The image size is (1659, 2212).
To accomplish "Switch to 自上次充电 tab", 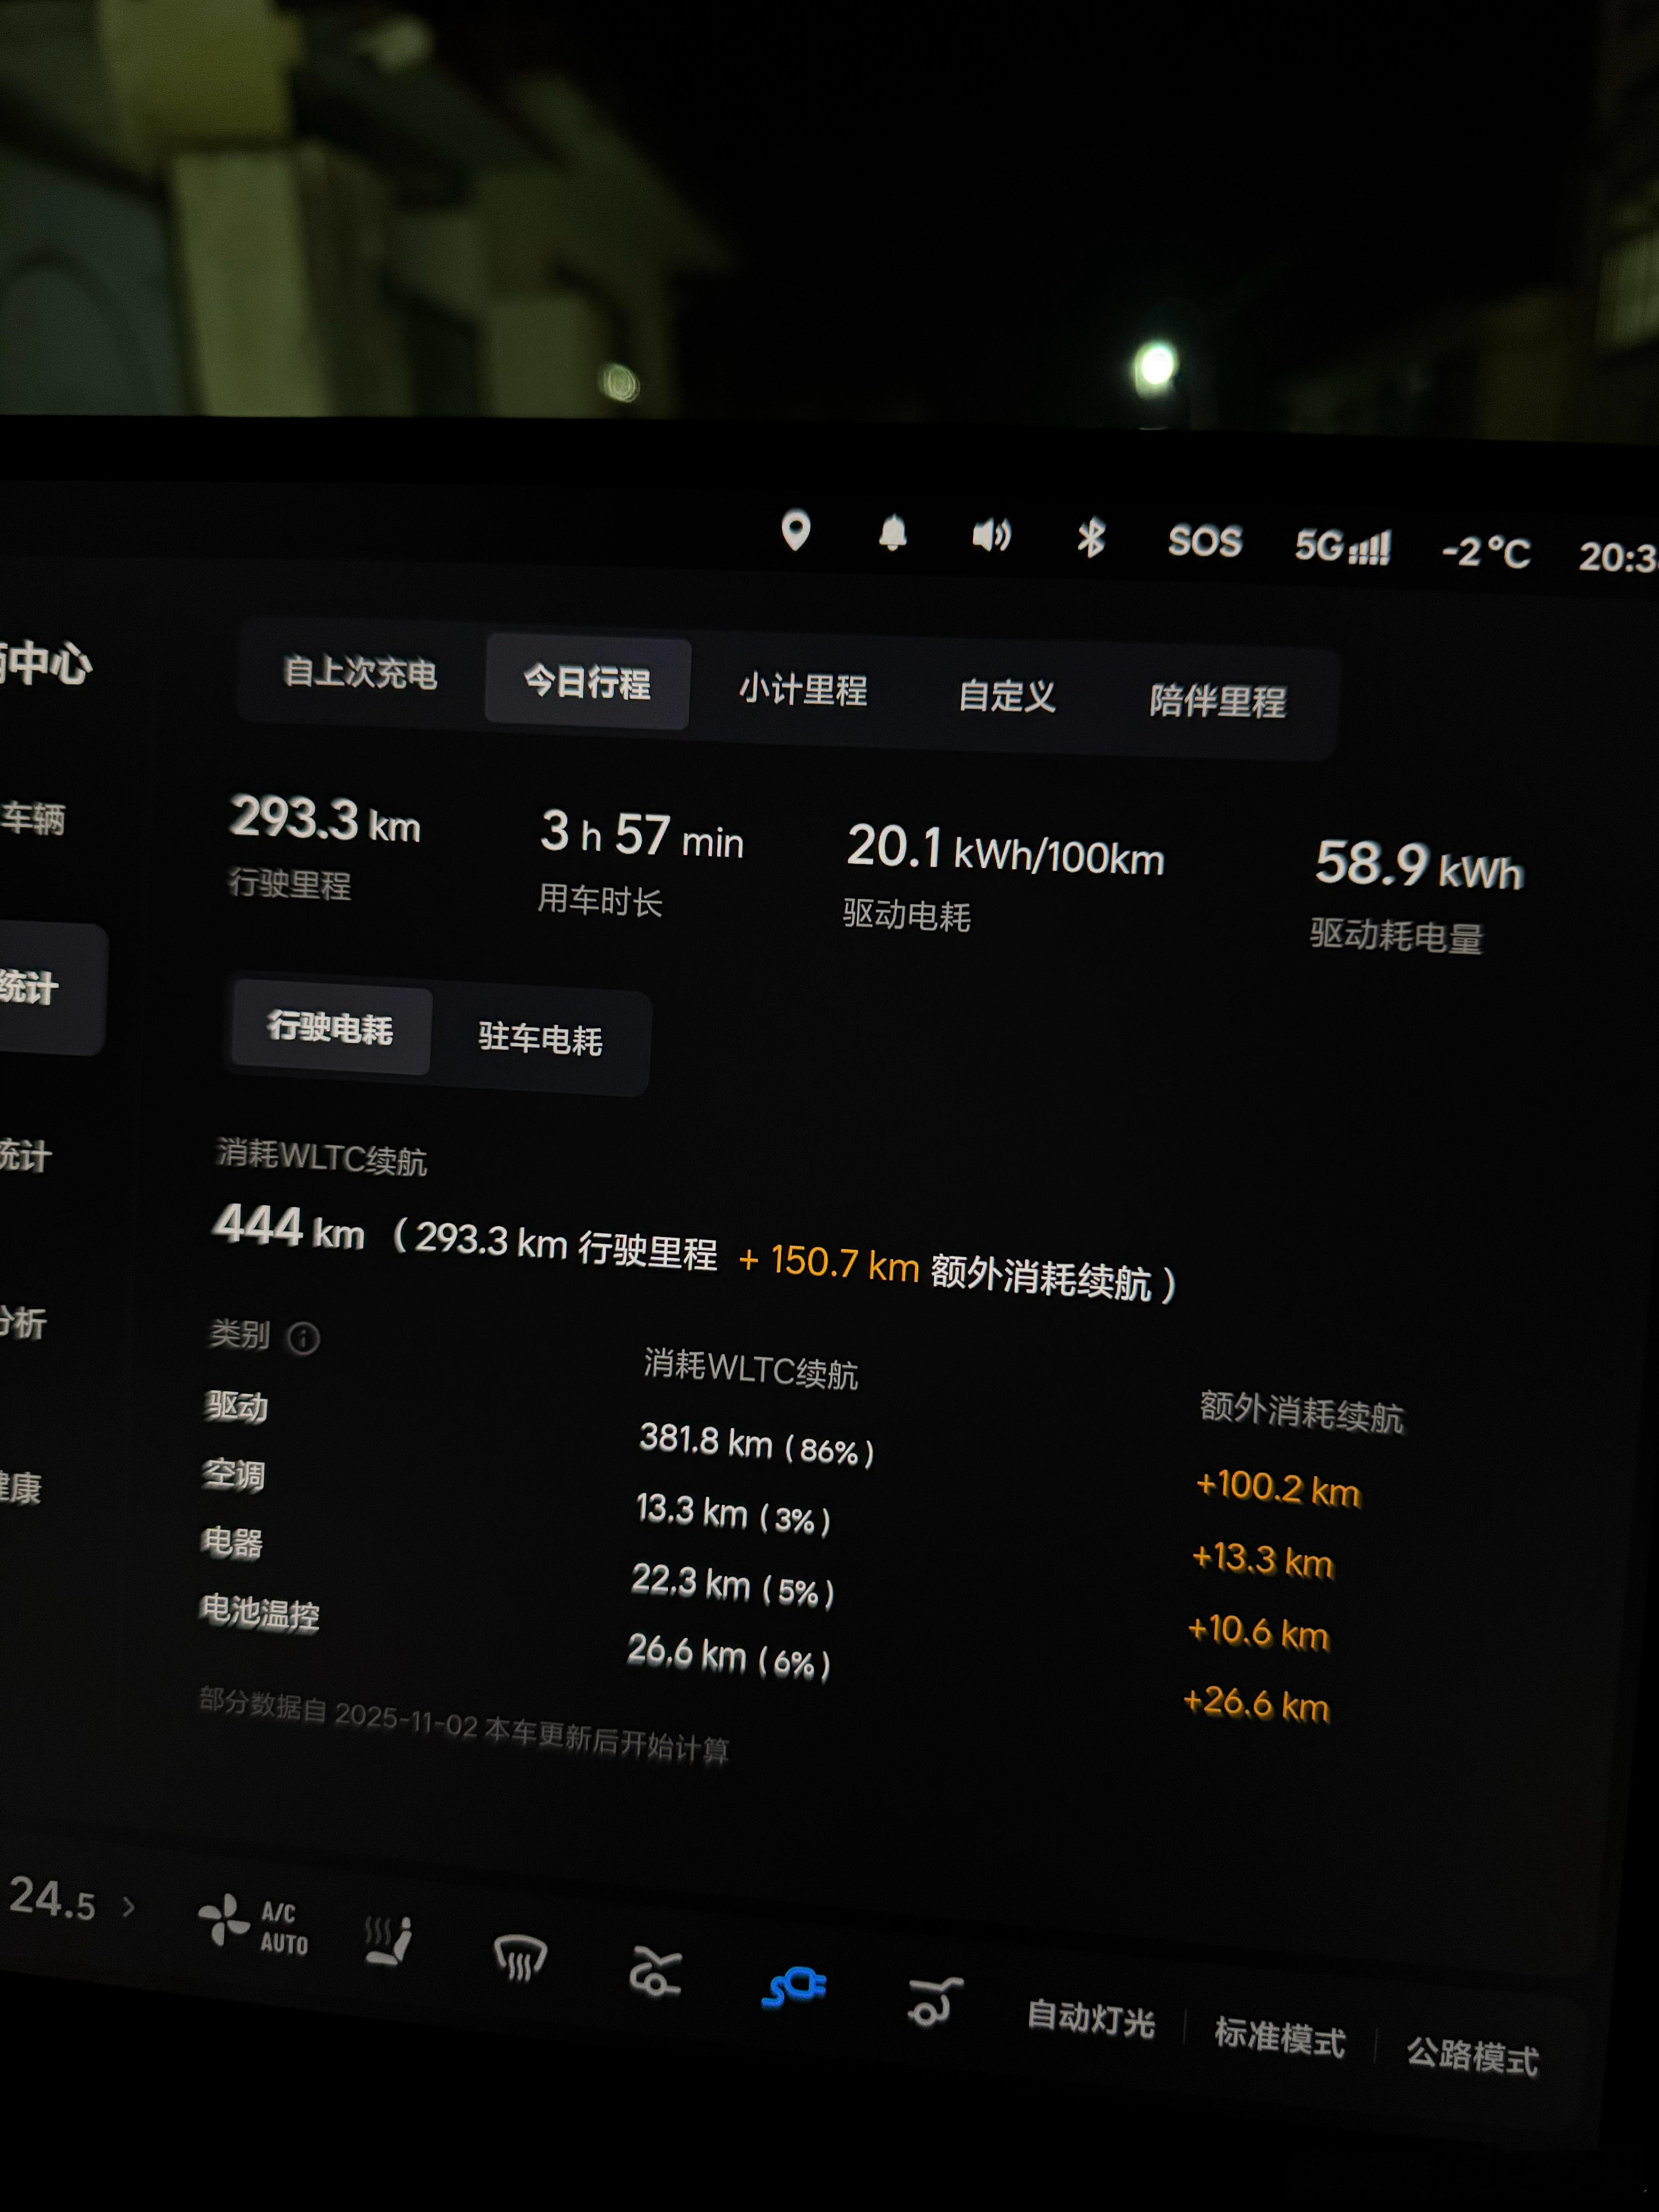I will point(360,673).
